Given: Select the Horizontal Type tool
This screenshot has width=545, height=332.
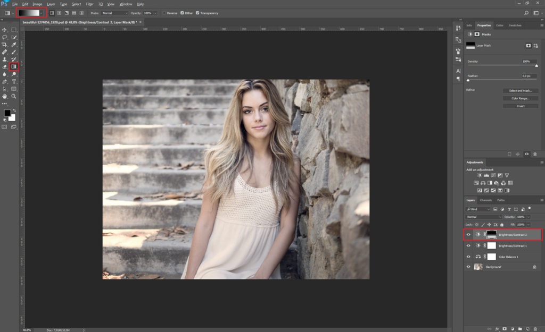Looking at the screenshot, I should tap(14, 82).
